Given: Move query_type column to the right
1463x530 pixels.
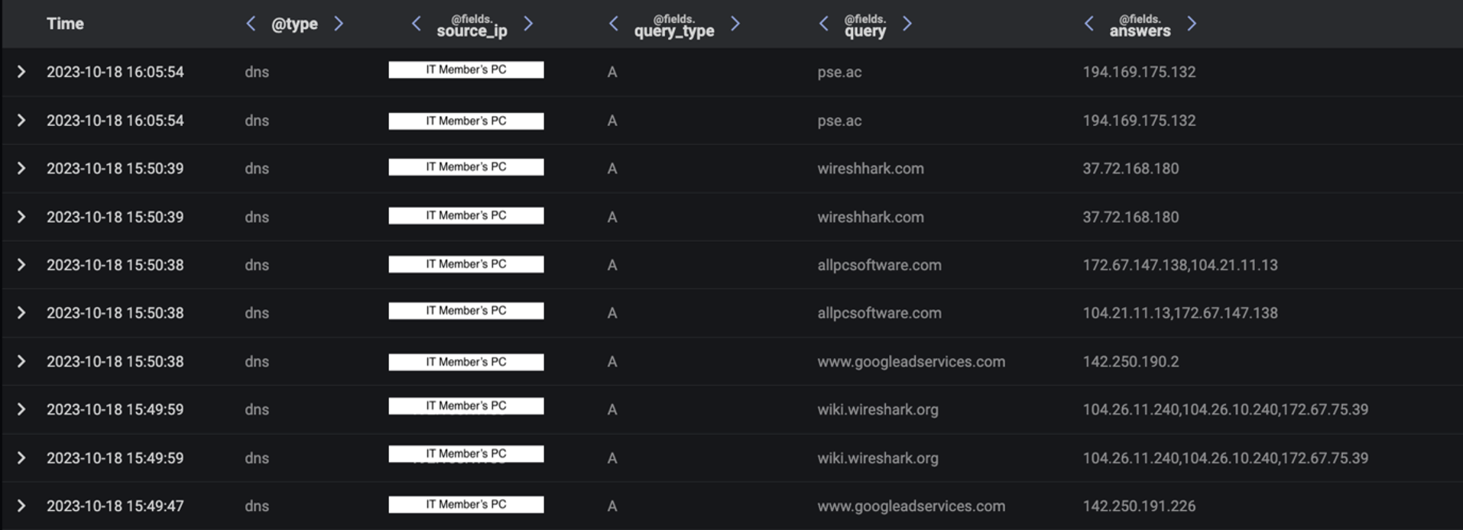Looking at the screenshot, I should 735,24.
